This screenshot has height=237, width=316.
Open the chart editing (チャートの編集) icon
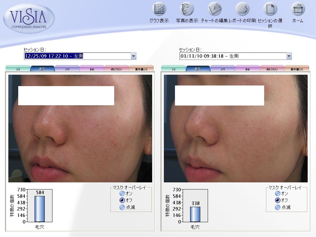click(x=215, y=9)
